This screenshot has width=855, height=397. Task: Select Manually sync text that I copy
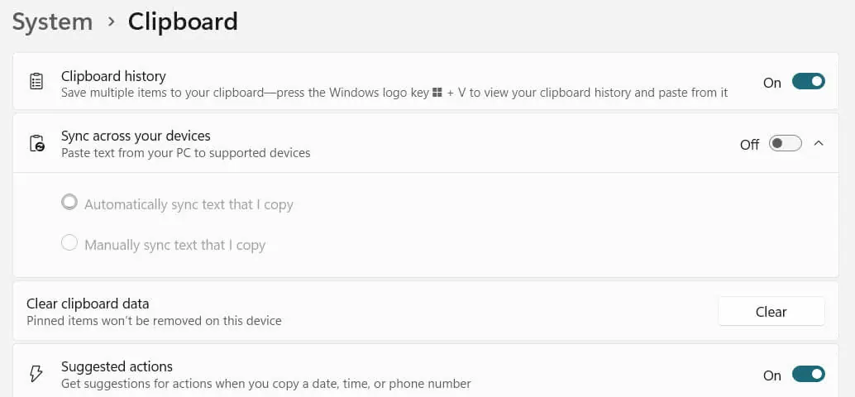click(69, 242)
